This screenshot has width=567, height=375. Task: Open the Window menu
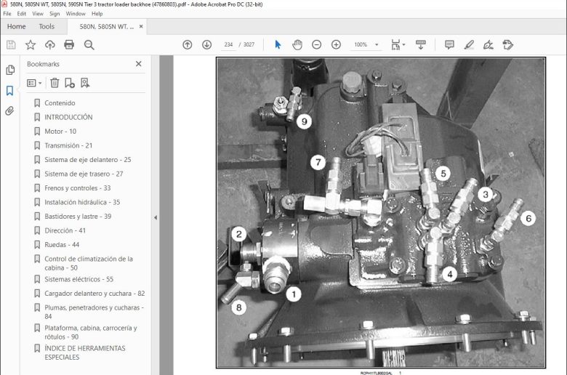coord(76,14)
